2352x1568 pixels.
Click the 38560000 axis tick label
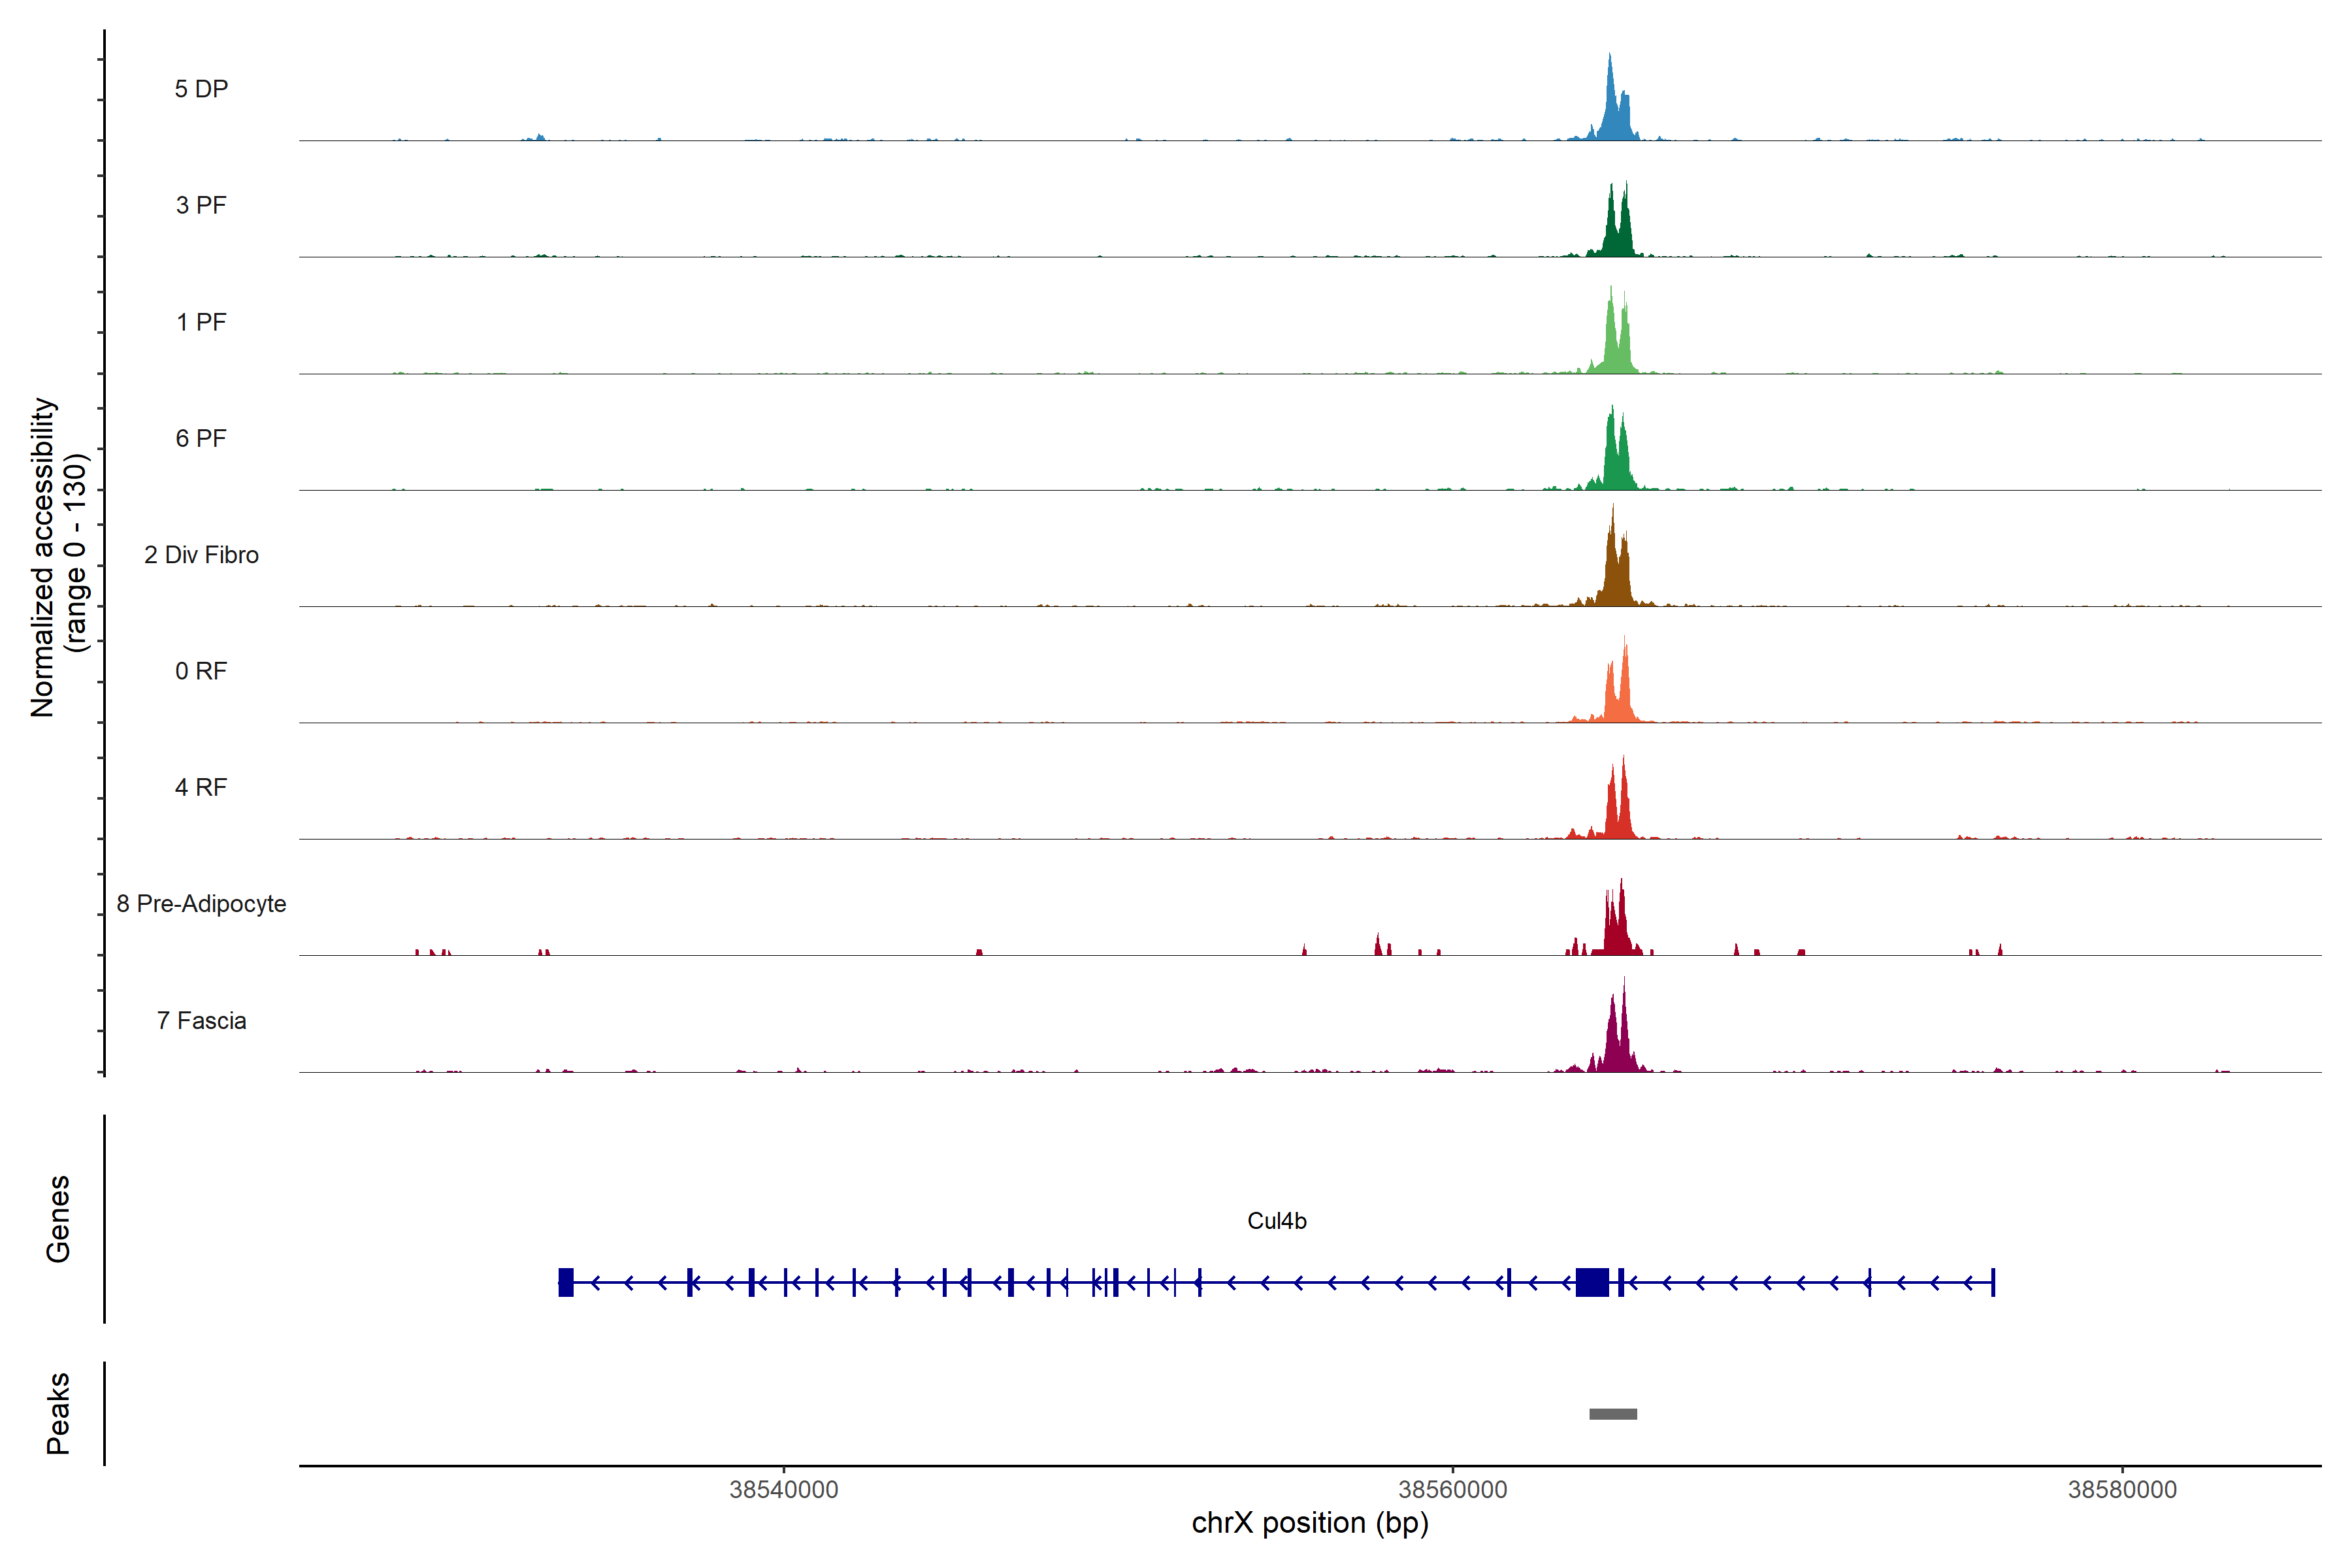tap(1452, 1490)
